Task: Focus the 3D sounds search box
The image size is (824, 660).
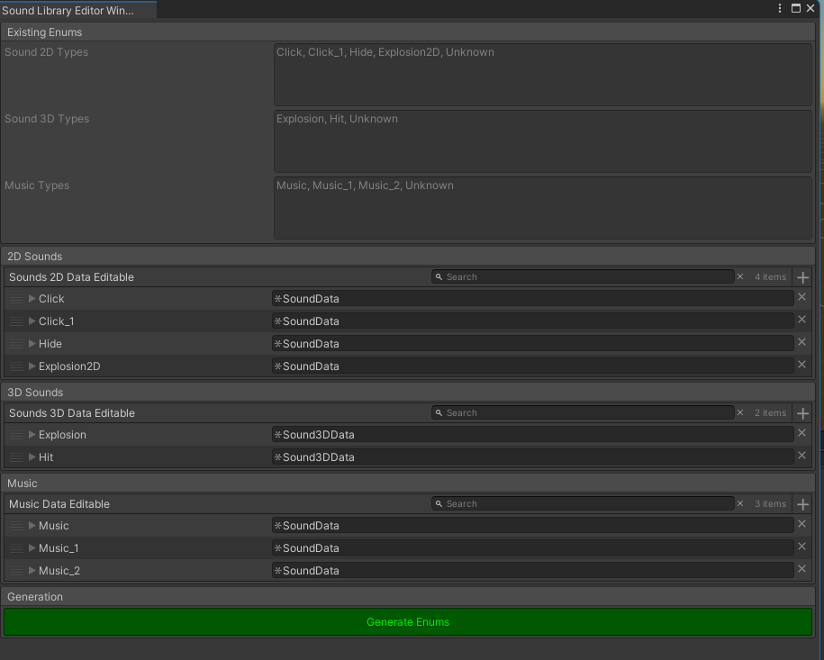Action: tap(583, 413)
